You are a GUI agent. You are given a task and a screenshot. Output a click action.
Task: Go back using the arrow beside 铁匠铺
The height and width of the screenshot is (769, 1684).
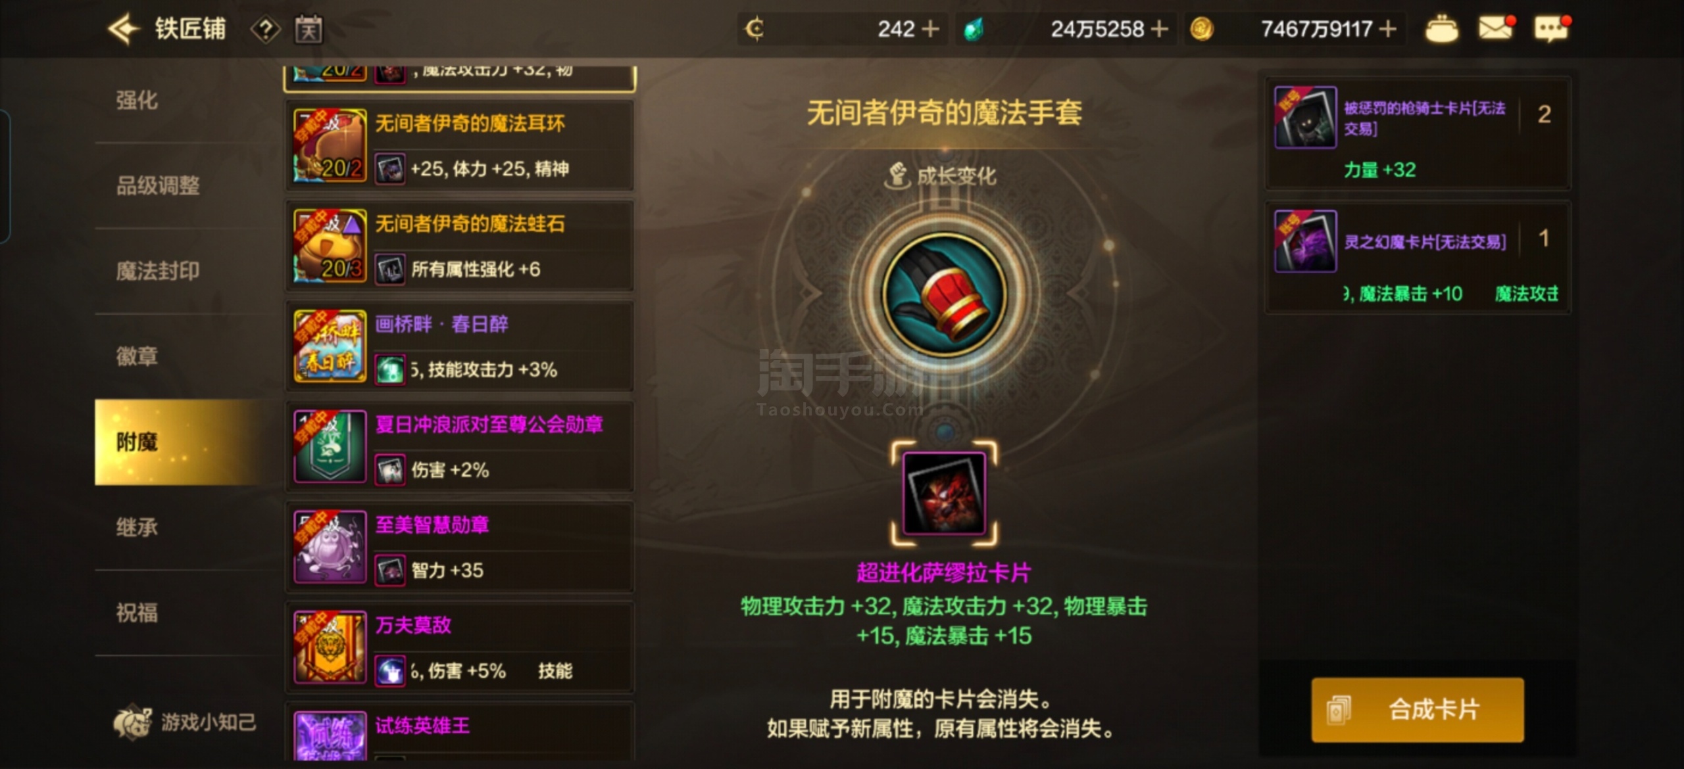coord(124,29)
